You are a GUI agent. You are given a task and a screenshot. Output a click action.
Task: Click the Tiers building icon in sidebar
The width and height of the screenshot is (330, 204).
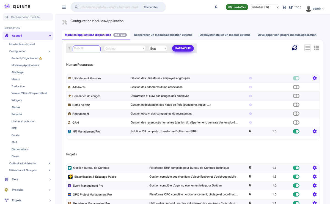(6, 179)
